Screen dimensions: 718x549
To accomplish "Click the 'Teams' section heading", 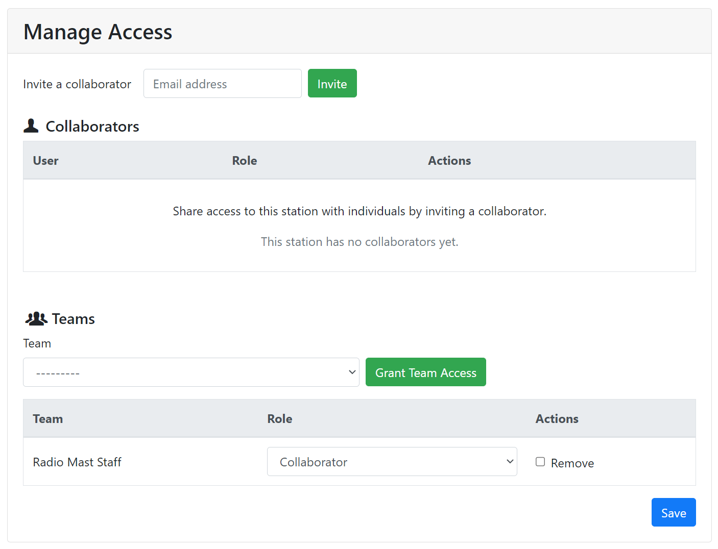I will pyautogui.click(x=74, y=319).
